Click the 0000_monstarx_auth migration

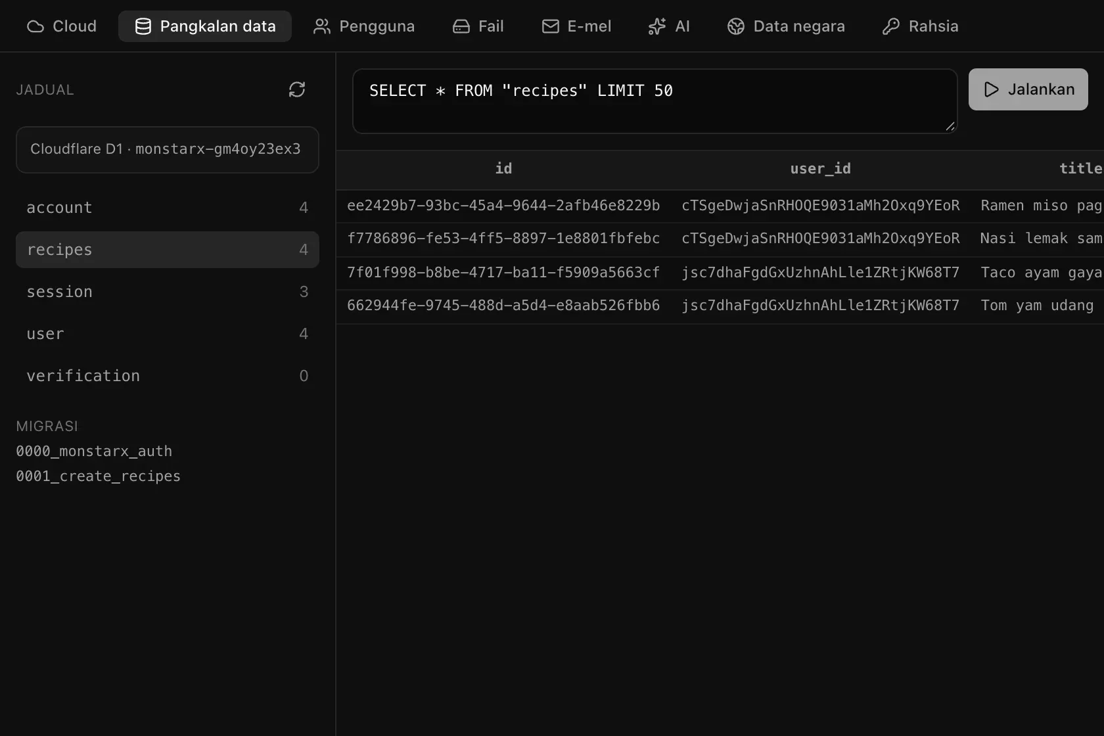(94, 451)
